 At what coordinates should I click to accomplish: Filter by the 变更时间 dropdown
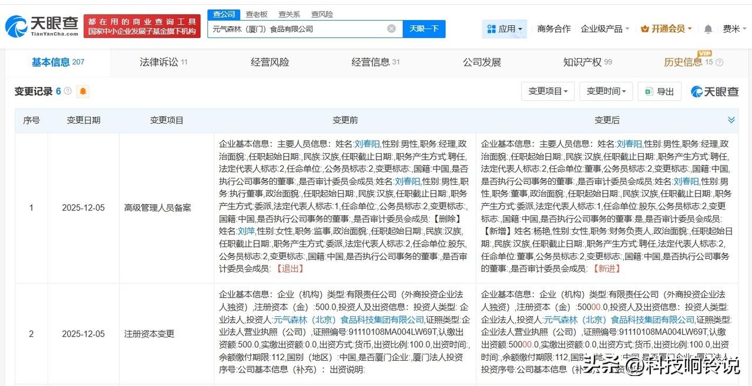pos(606,92)
